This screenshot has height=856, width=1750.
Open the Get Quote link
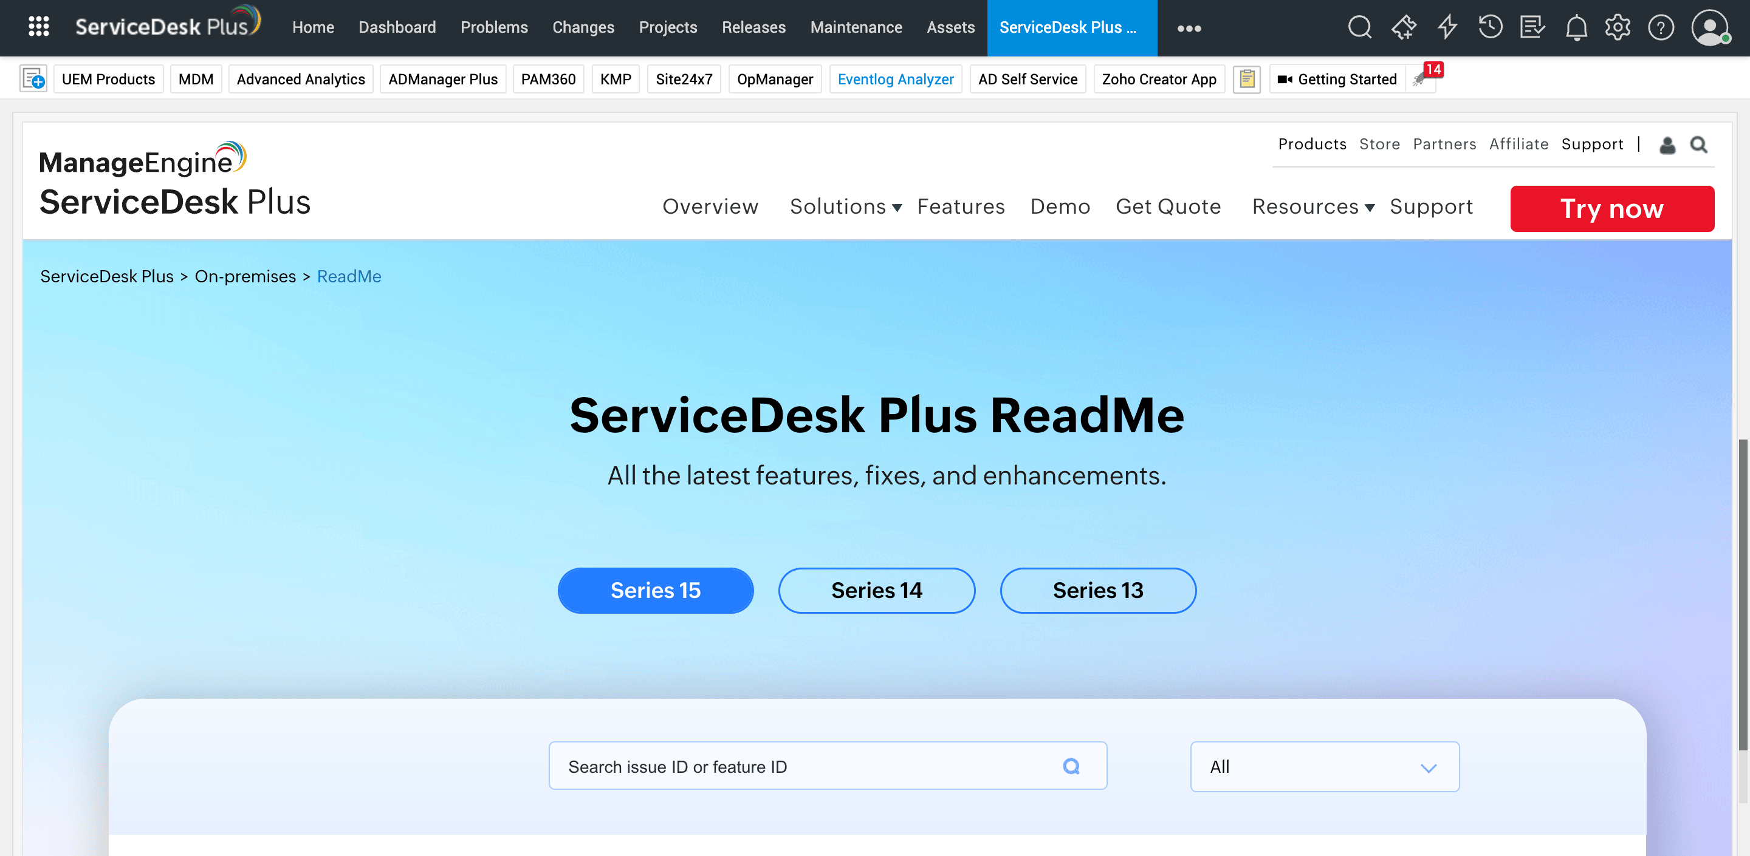coord(1168,206)
